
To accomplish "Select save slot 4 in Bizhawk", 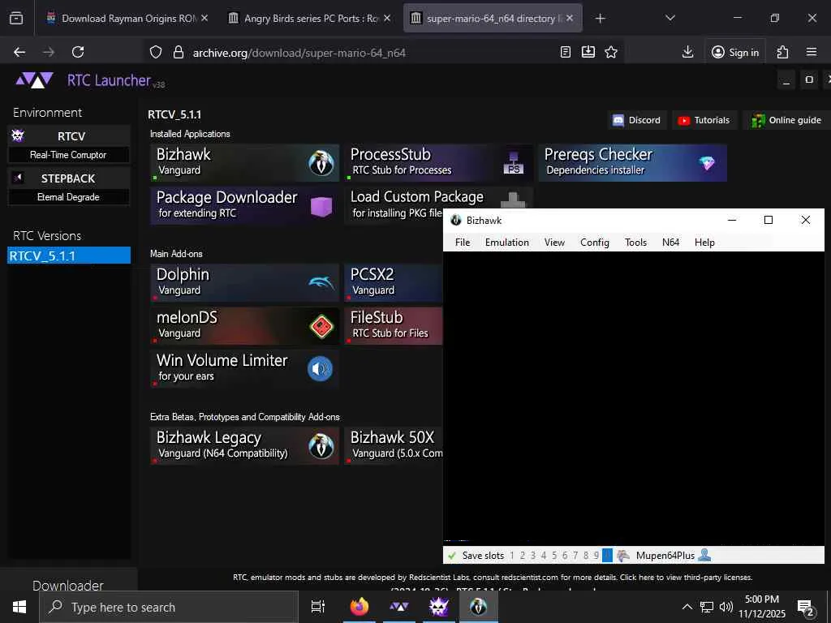I will (543, 555).
